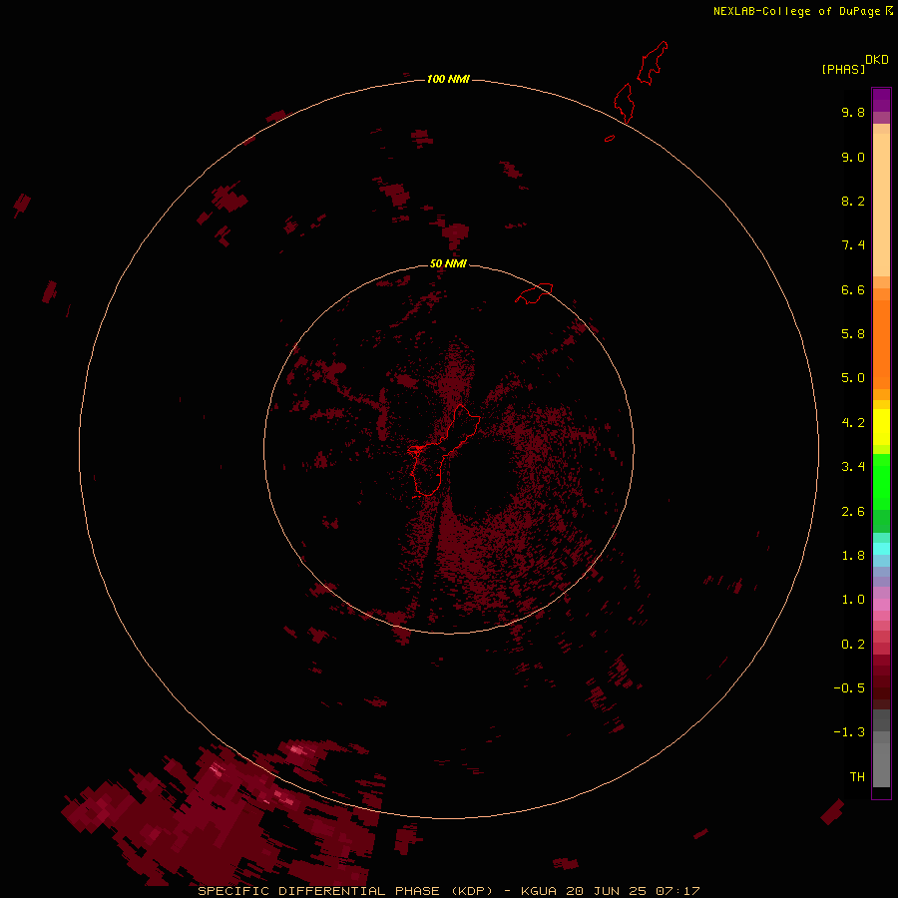Pick the purple top segment of colorbar

[881, 100]
